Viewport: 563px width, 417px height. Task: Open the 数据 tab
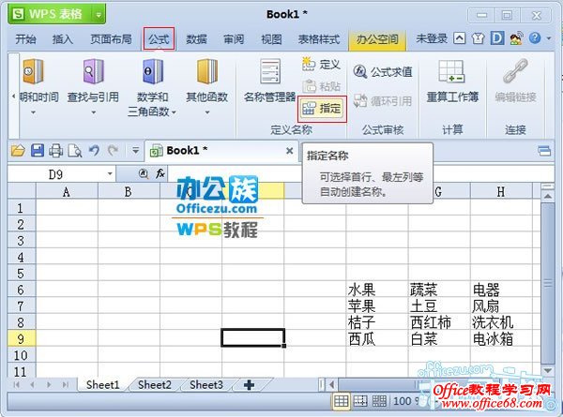[x=196, y=38]
